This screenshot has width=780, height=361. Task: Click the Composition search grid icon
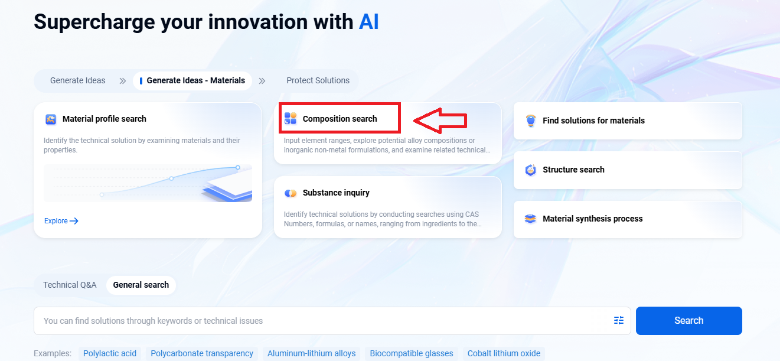coord(291,118)
